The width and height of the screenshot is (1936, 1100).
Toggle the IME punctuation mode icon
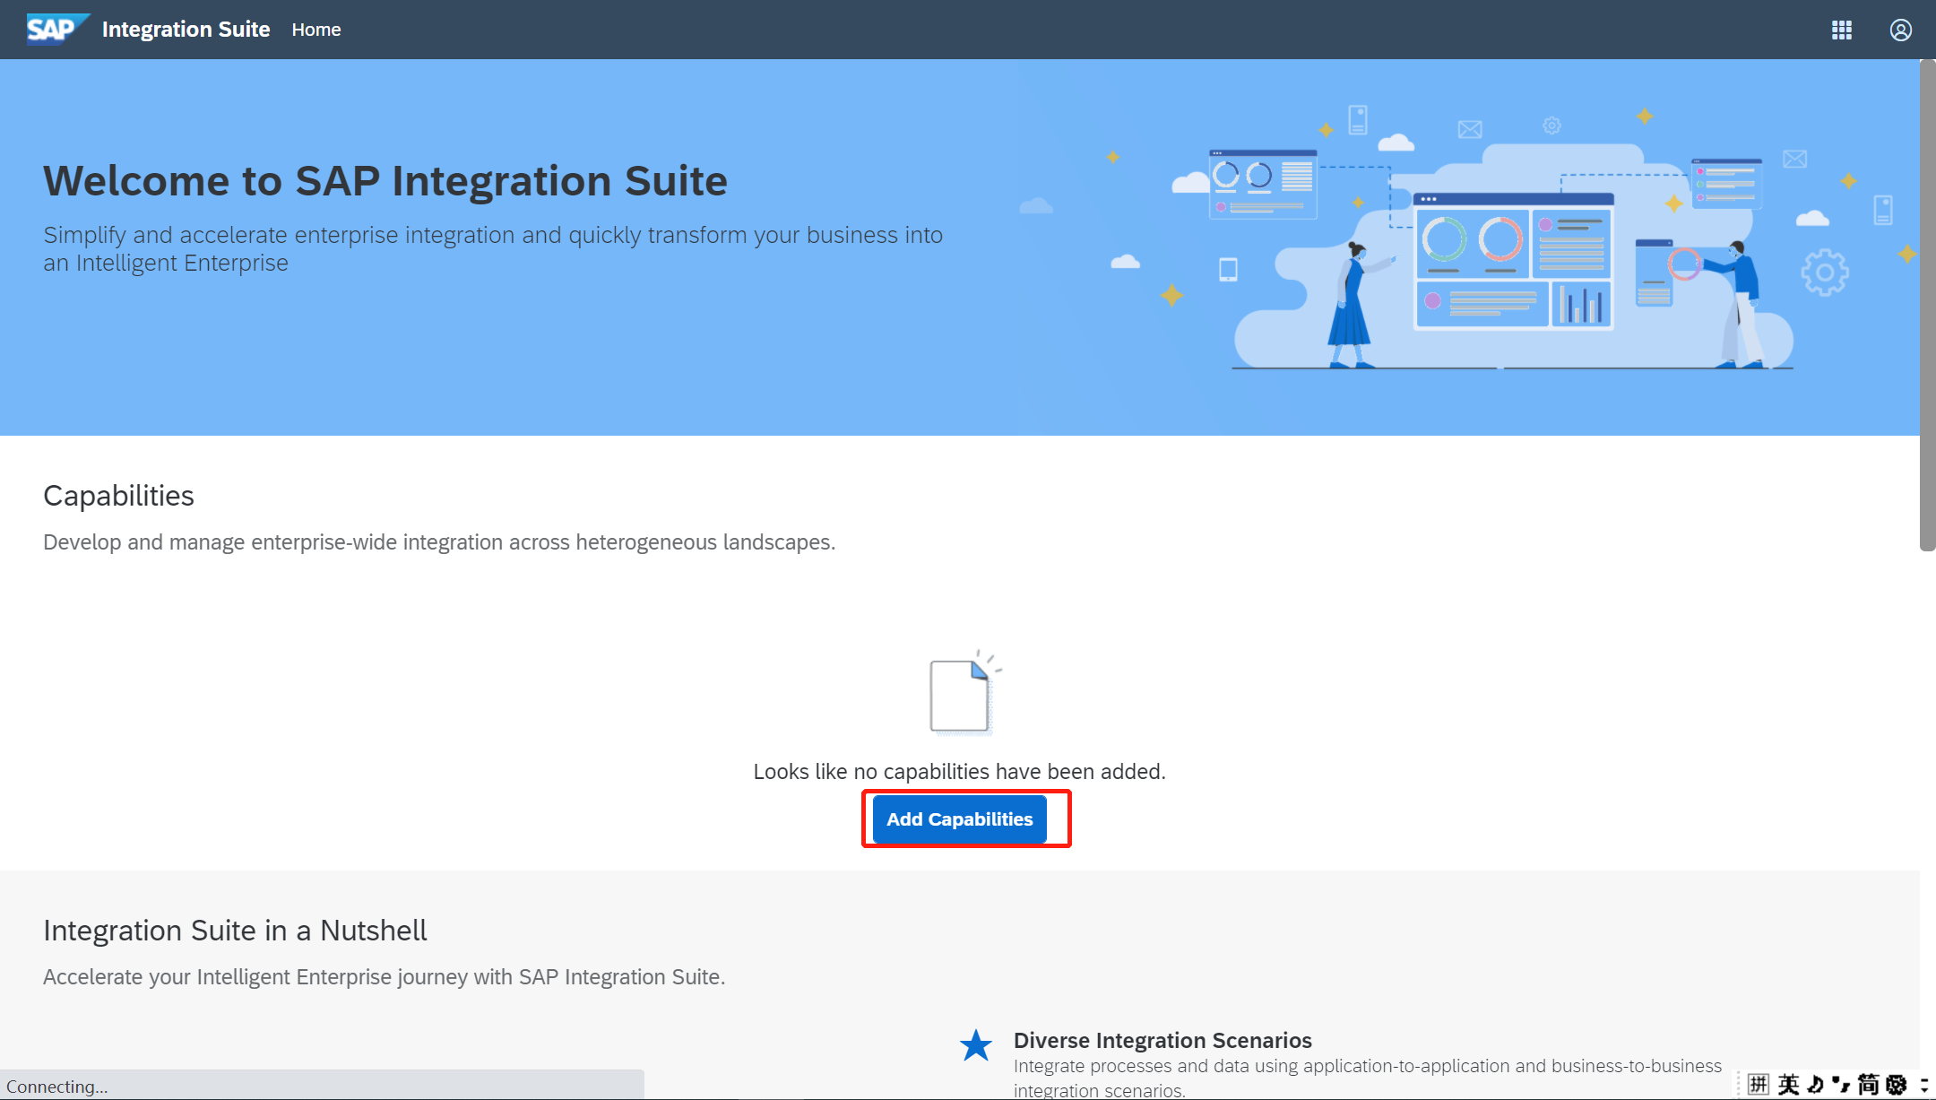tap(1841, 1085)
